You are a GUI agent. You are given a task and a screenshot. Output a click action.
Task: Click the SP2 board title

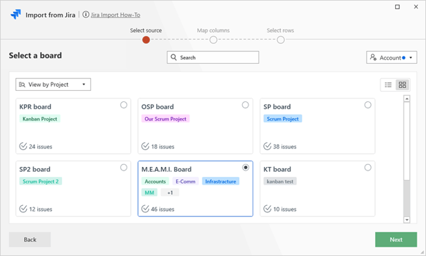[35, 169]
